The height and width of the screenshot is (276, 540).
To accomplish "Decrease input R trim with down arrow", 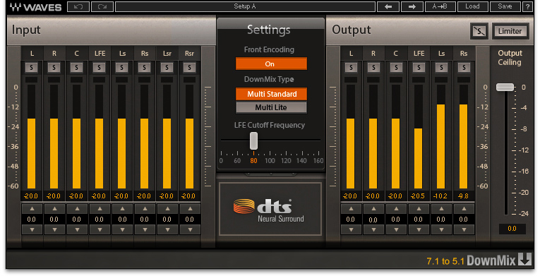I will coord(54,229).
